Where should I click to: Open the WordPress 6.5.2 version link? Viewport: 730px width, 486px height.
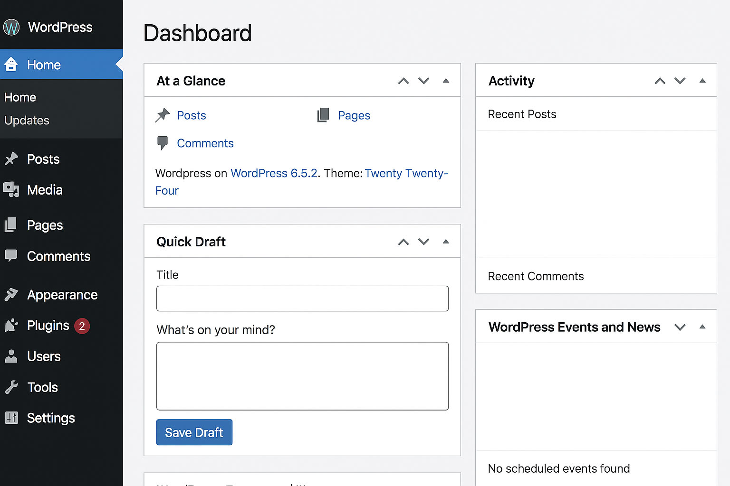(274, 173)
